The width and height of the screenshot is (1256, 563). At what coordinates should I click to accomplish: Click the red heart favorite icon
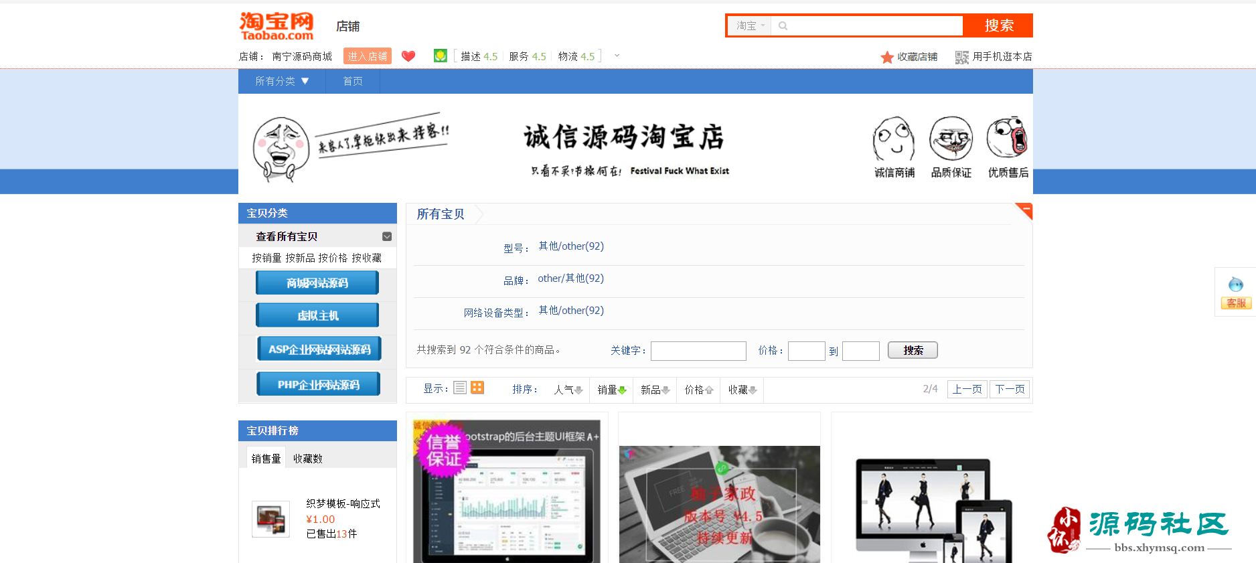click(408, 56)
